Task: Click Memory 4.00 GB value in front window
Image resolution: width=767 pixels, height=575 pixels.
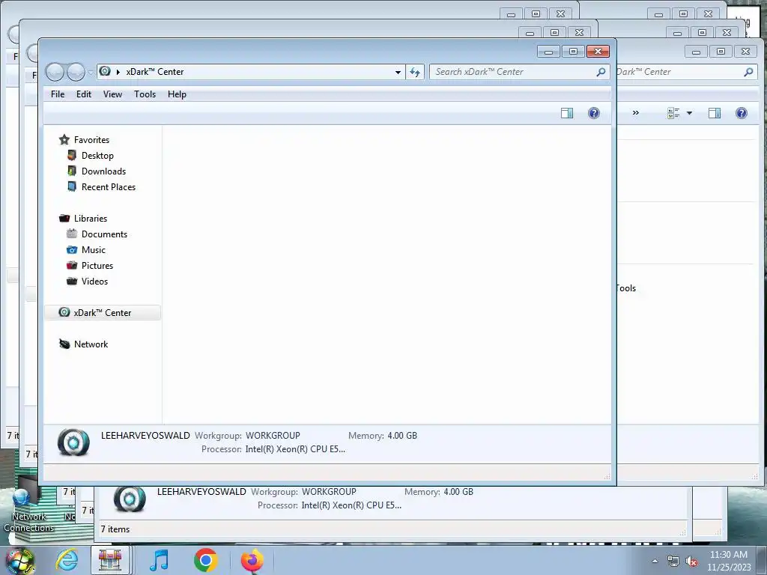Action: 402,436
